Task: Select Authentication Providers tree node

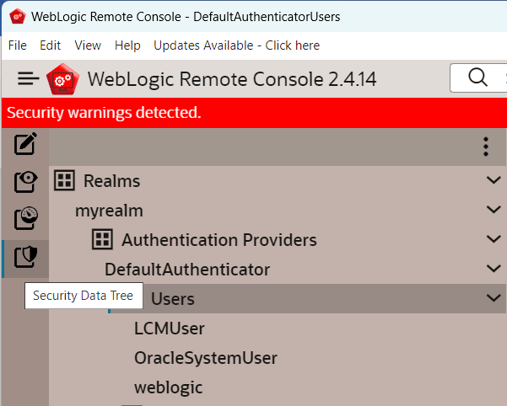Action: tap(219, 240)
